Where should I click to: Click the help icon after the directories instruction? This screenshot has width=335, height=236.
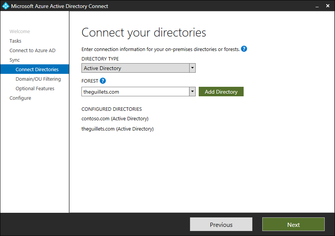(x=244, y=49)
